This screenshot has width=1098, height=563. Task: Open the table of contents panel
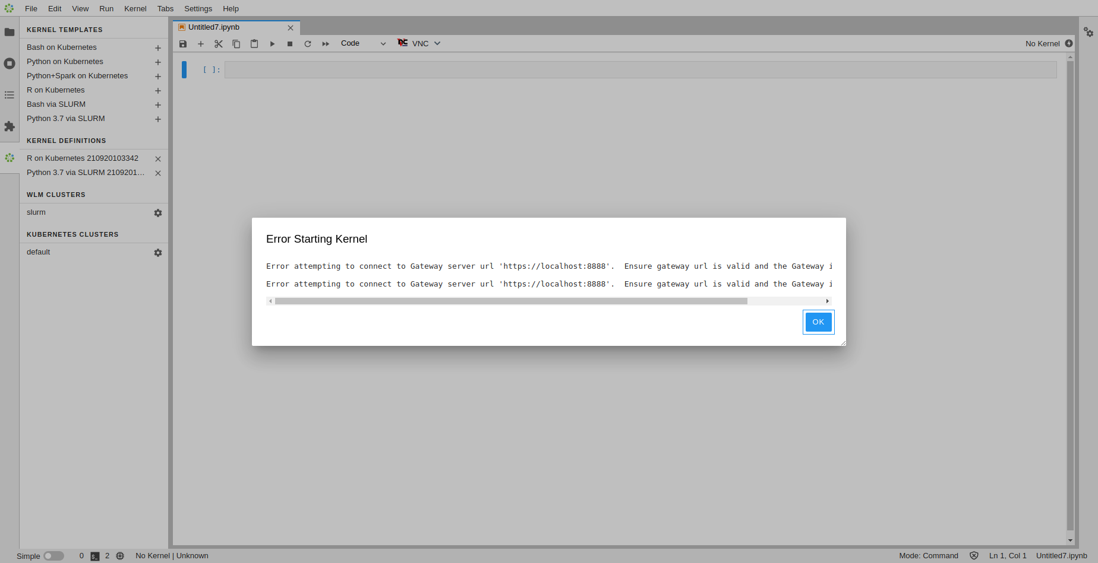click(x=10, y=95)
